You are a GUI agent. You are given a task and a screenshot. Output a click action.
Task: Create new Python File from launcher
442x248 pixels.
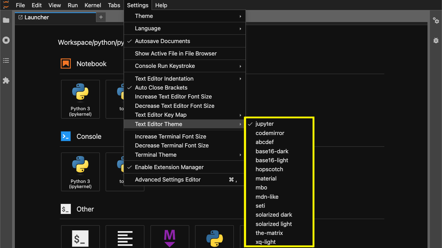pos(214,237)
